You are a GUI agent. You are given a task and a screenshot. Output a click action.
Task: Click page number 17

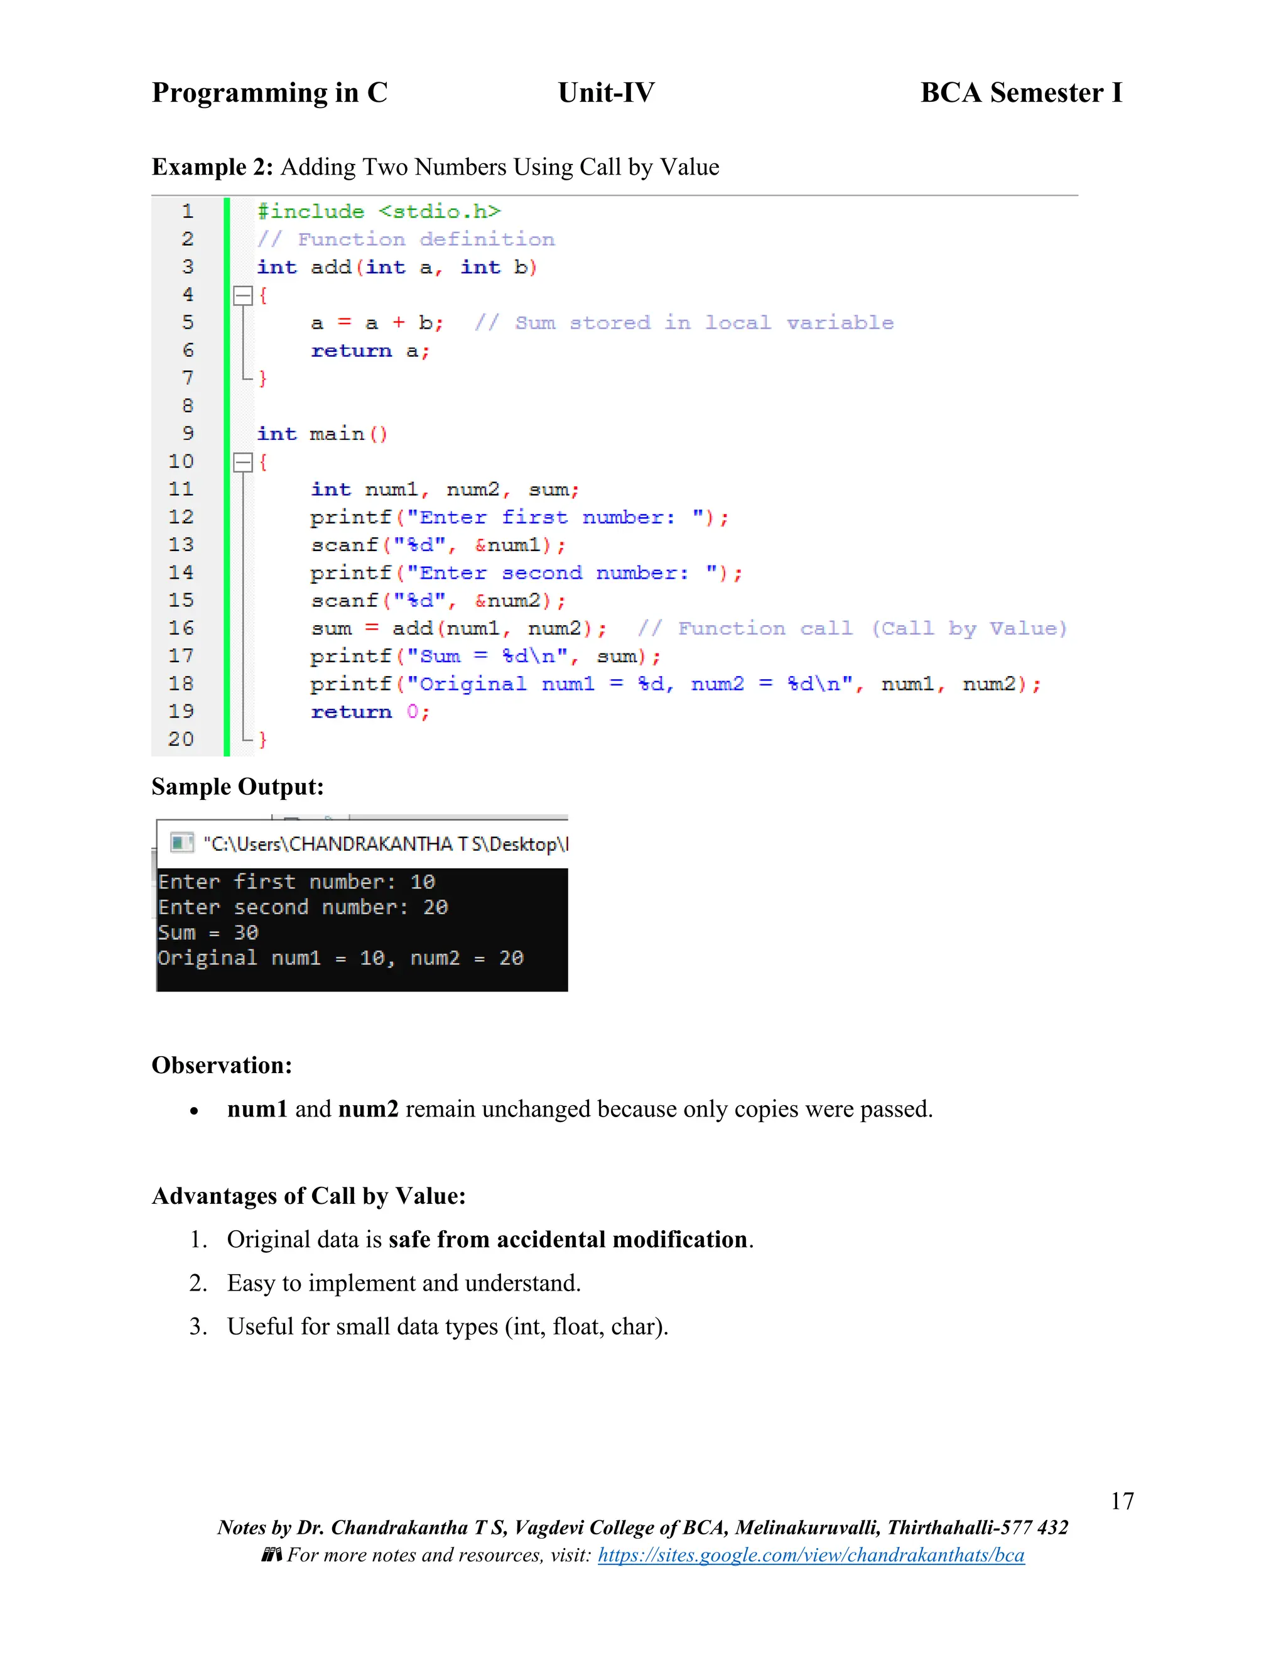coord(1122,1501)
